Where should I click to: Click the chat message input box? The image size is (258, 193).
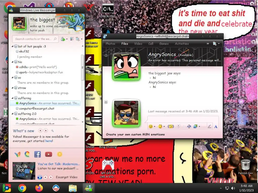click(183, 119)
